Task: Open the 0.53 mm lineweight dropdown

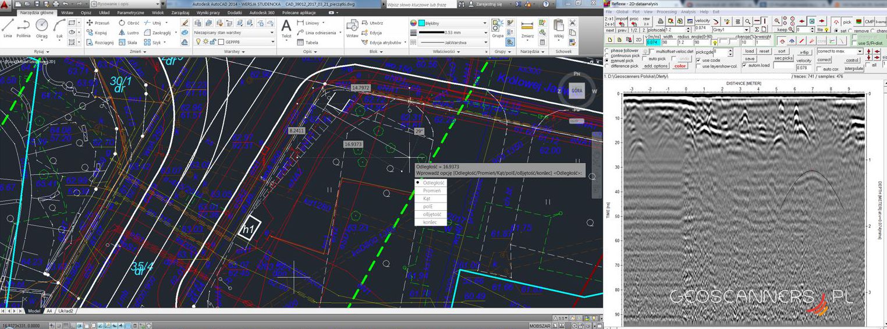Action: [452, 33]
